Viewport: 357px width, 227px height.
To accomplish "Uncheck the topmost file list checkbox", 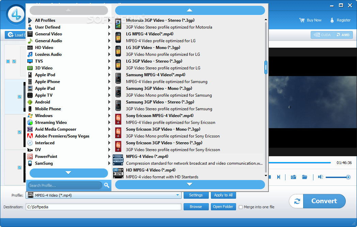I will (14, 61).
